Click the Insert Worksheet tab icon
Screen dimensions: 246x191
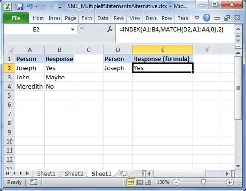123,174
